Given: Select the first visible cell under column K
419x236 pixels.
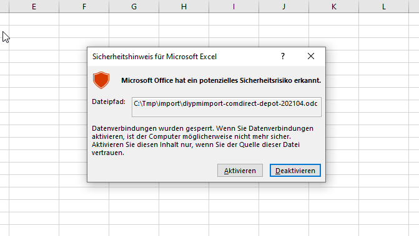Looking at the screenshot, I should (333, 19).
